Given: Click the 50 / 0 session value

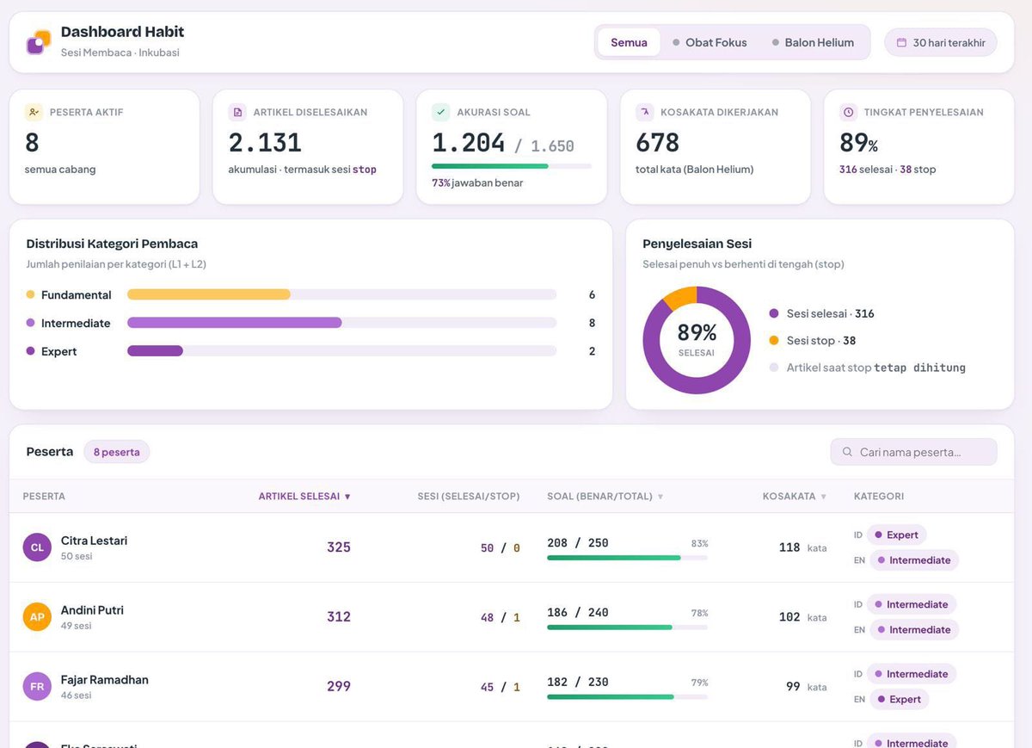Looking at the screenshot, I should coord(500,548).
